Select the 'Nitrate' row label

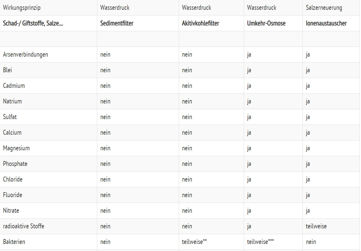11,211
